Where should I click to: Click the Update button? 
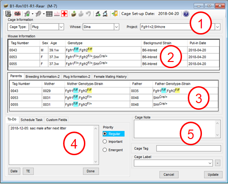pos(213,175)
